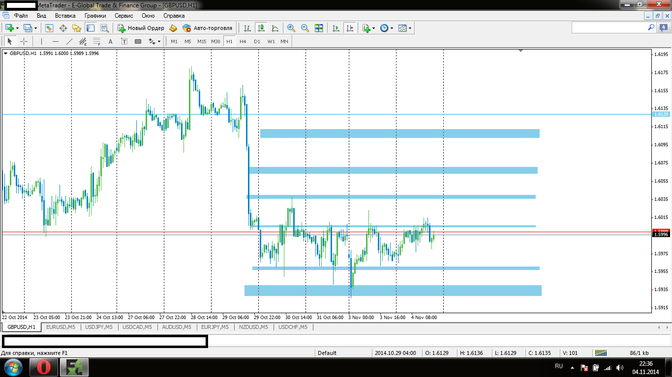Expand the Periods clock dropdown arrow
This screenshot has width=672, height=377.
click(392, 28)
